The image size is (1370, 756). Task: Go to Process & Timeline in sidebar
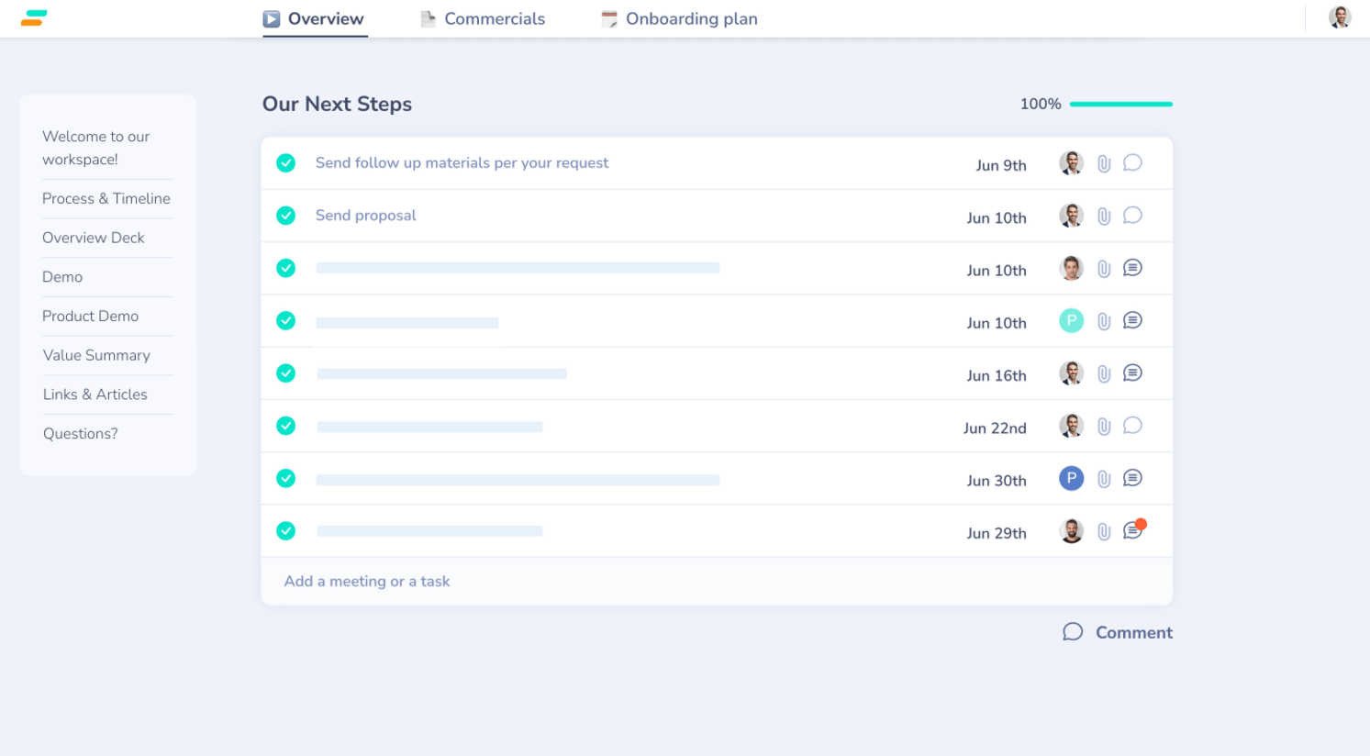[x=106, y=199]
